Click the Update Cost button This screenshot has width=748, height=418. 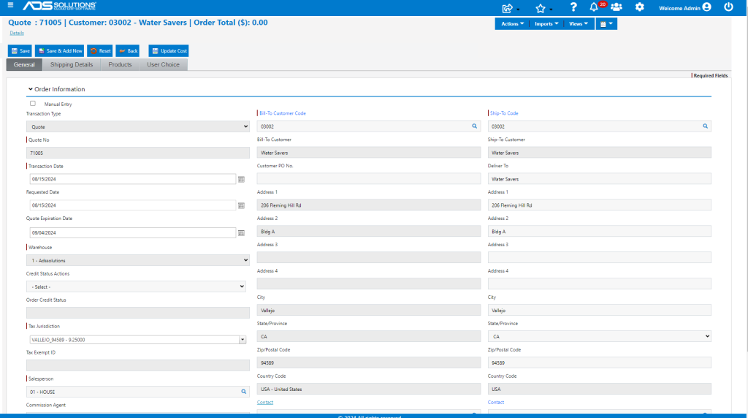pos(169,50)
